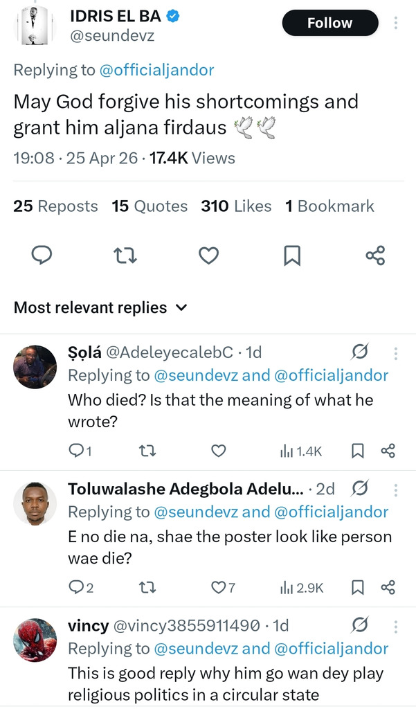
Task: Follow IDRIS EL BA
Action: pos(329,24)
